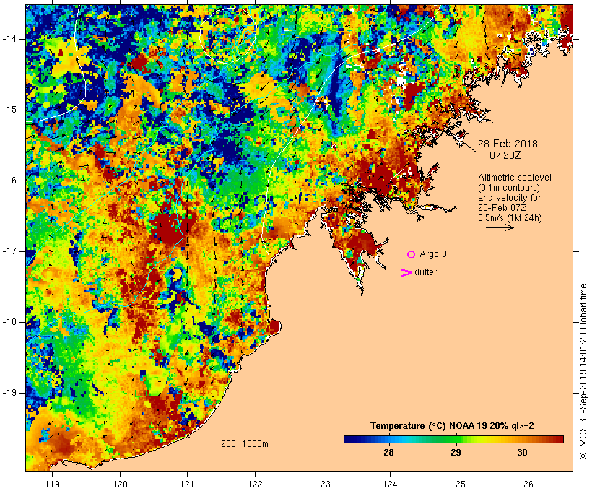This screenshot has height=491, width=592.
Task: Click latitude axis label '-19'
Action: (x=9, y=393)
